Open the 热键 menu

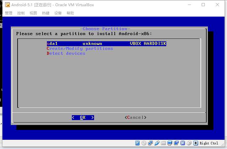click(46, 13)
